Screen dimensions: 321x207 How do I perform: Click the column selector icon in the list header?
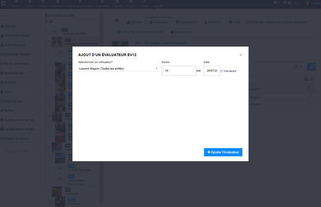coord(309,87)
